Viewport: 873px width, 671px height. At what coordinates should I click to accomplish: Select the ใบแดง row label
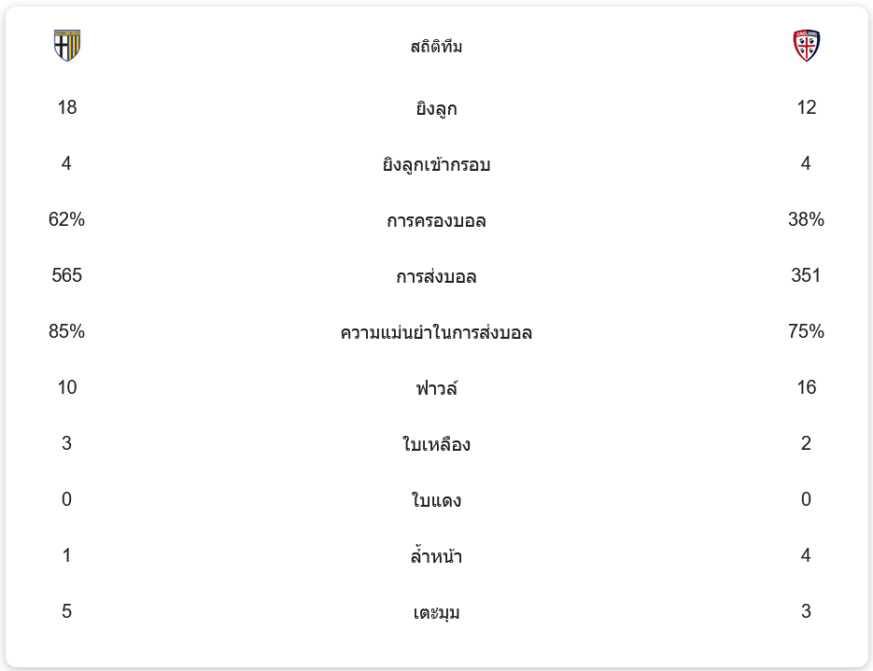point(437,499)
